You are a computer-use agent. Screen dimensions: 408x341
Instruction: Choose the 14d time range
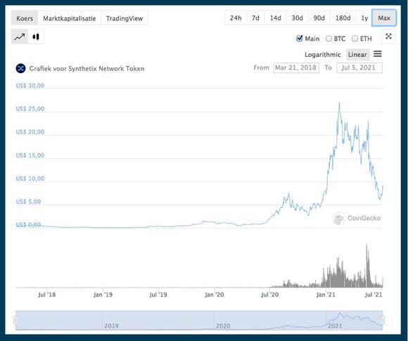[x=275, y=18]
